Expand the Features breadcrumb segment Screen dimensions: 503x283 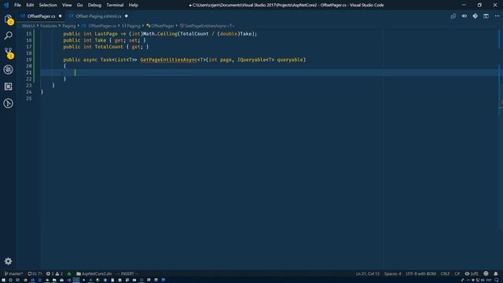(x=49, y=26)
